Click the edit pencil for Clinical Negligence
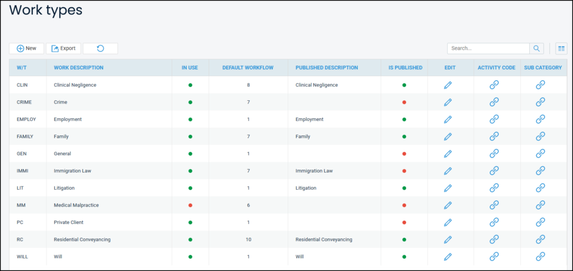 pos(448,85)
